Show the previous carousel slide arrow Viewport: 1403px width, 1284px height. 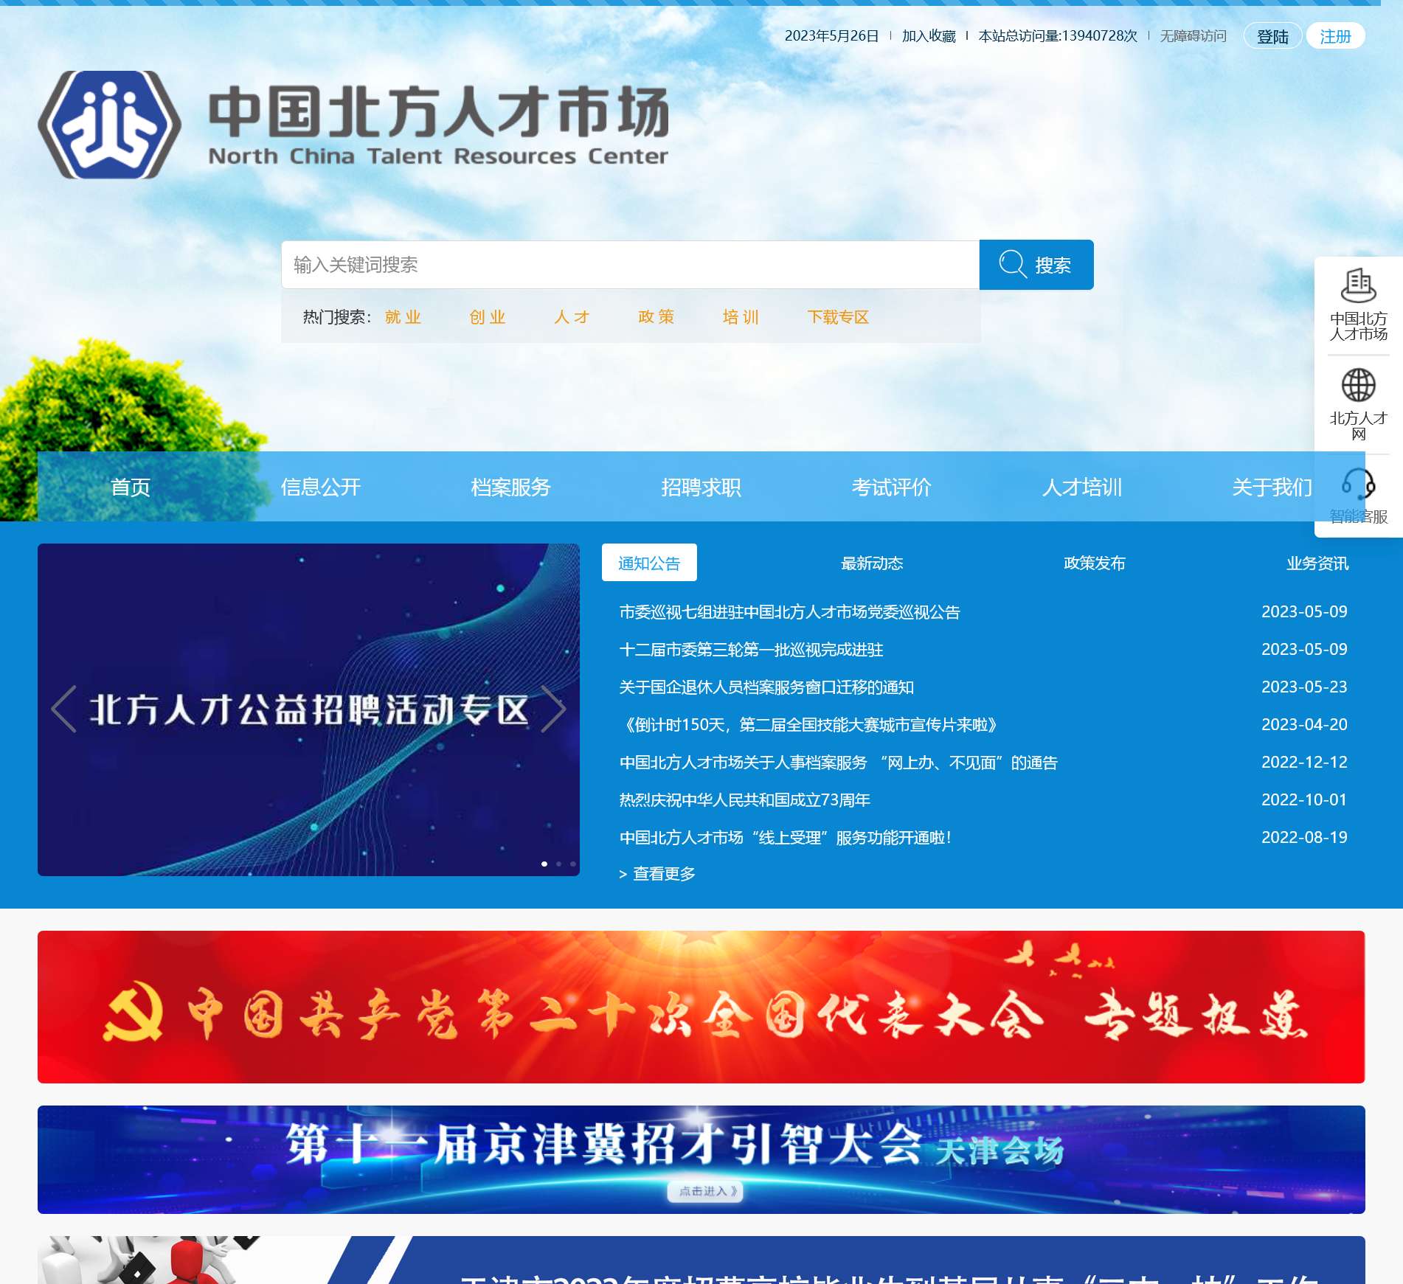click(64, 709)
